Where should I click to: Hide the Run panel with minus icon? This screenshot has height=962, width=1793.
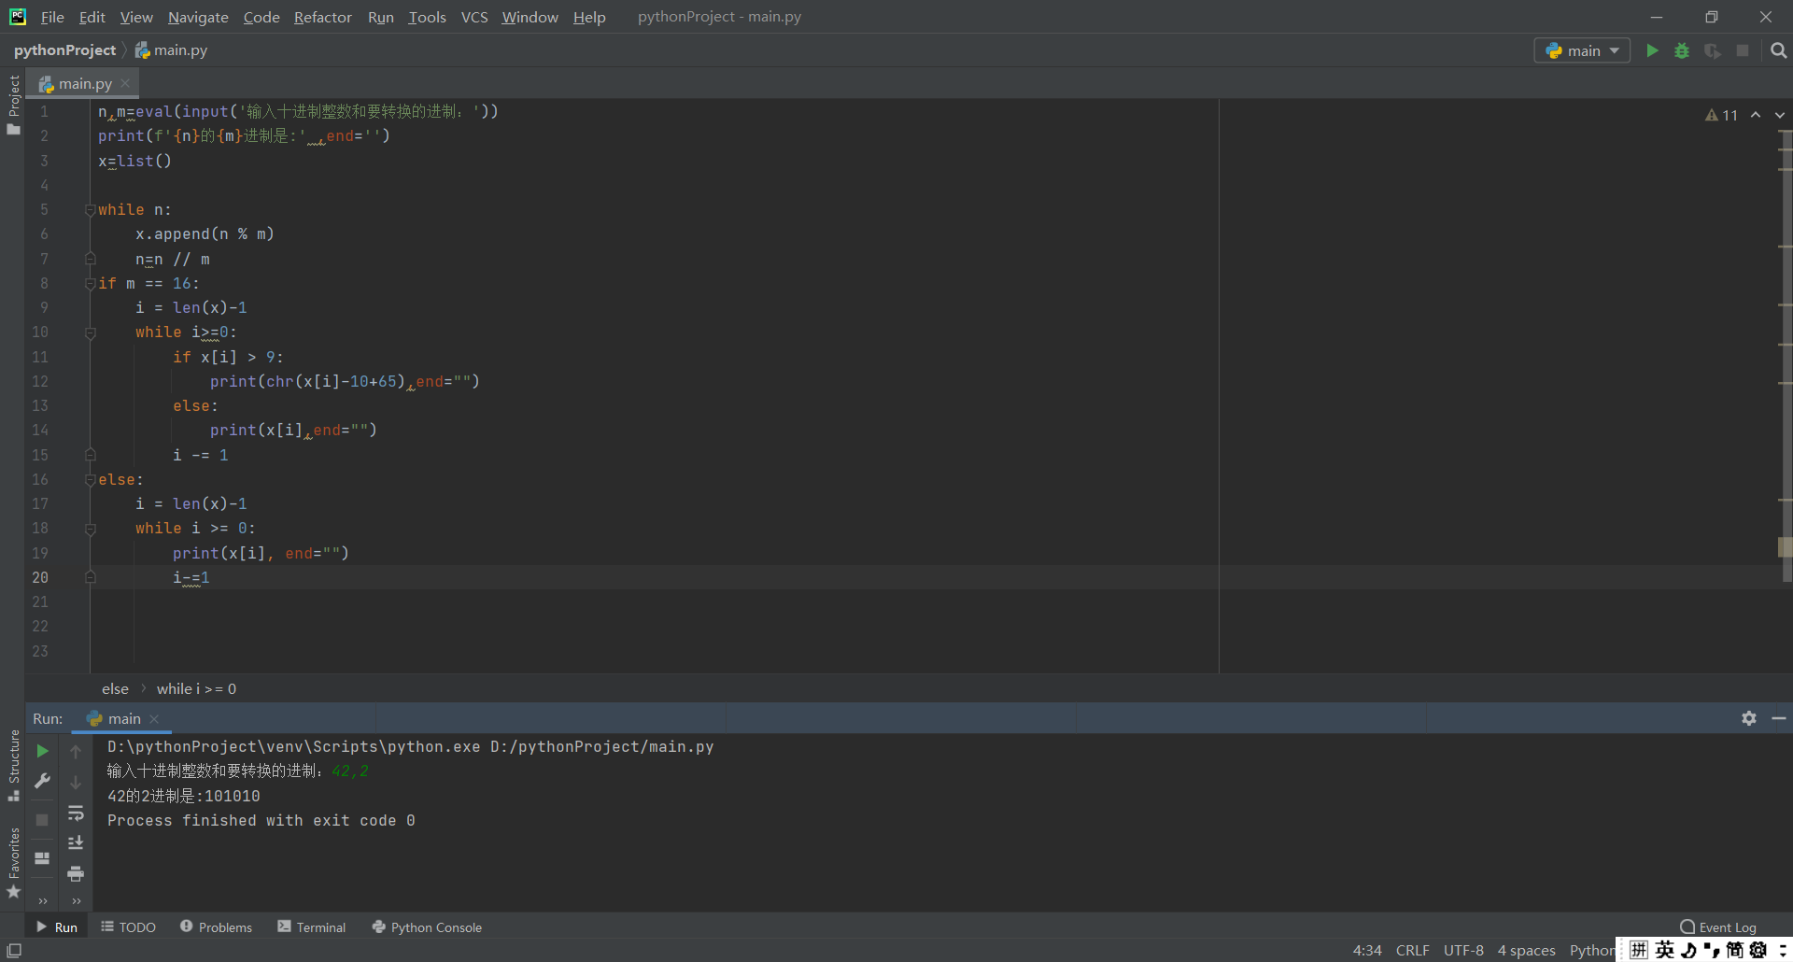[1779, 718]
